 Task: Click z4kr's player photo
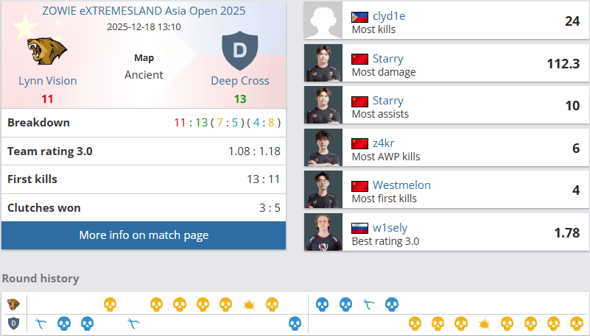(x=323, y=147)
